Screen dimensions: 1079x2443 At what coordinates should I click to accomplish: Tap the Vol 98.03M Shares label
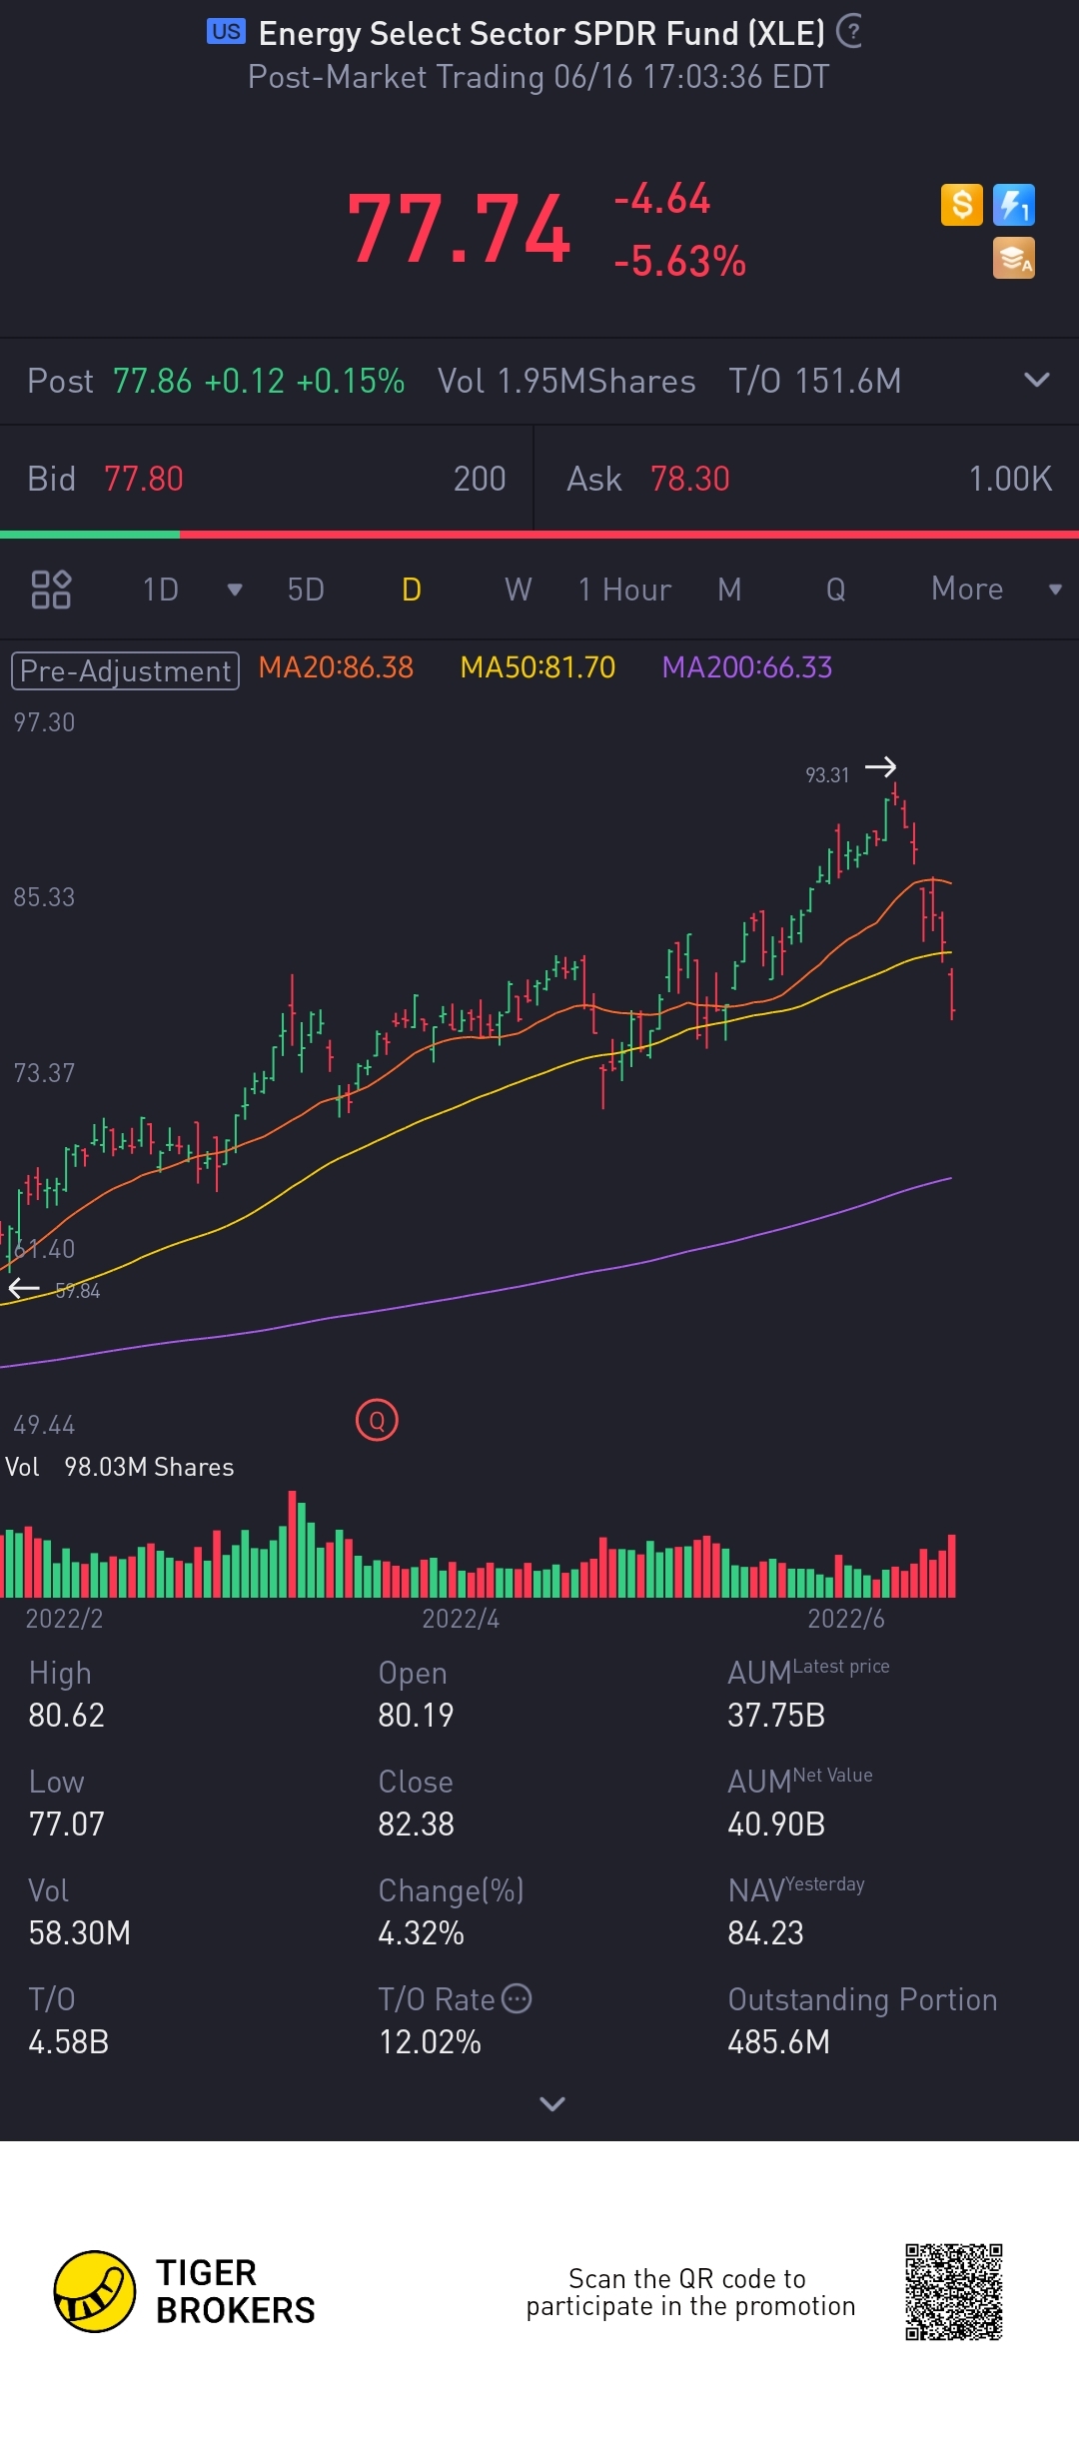(120, 1467)
